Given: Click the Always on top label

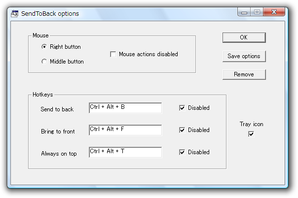Looking at the screenshot, I should click(59, 154).
